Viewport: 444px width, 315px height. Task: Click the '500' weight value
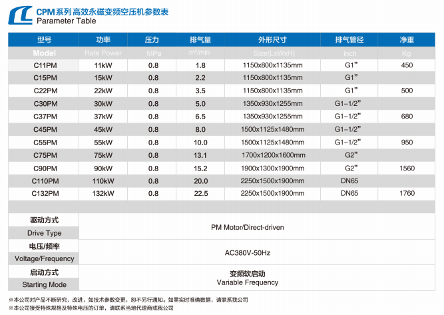tap(407, 91)
